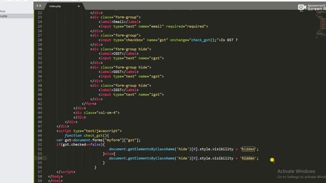Place cursor on 'Email' label text
This screenshot has width=326, height=183.
(119, 22)
